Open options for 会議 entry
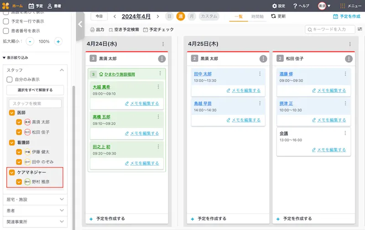The height and width of the screenshot is (230, 365). [x=345, y=133]
